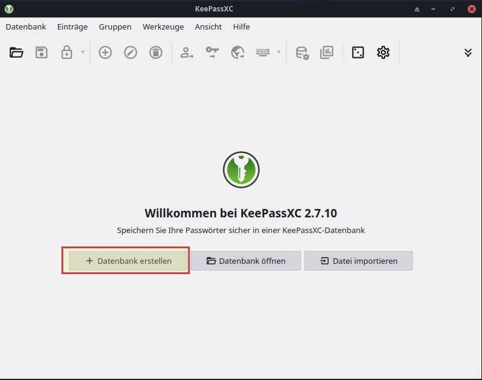This screenshot has height=380, width=482.
Task: Expand the toolbar overflow chevron
Action: [x=468, y=52]
